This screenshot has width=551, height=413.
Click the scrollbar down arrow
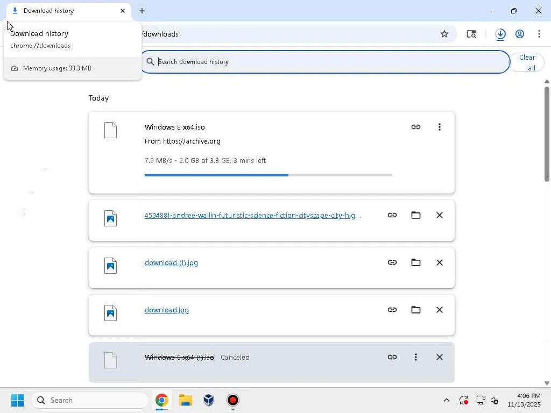547,383
